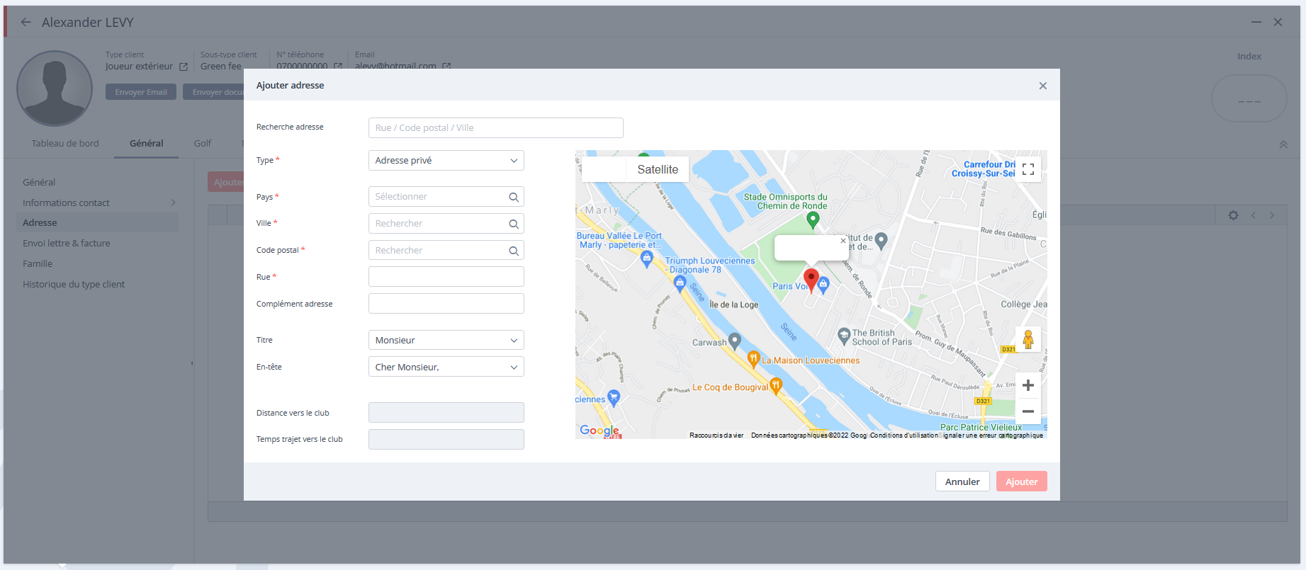The image size is (1306, 570).
Task: Switch to the Tableau de bord tab
Action: click(x=65, y=143)
